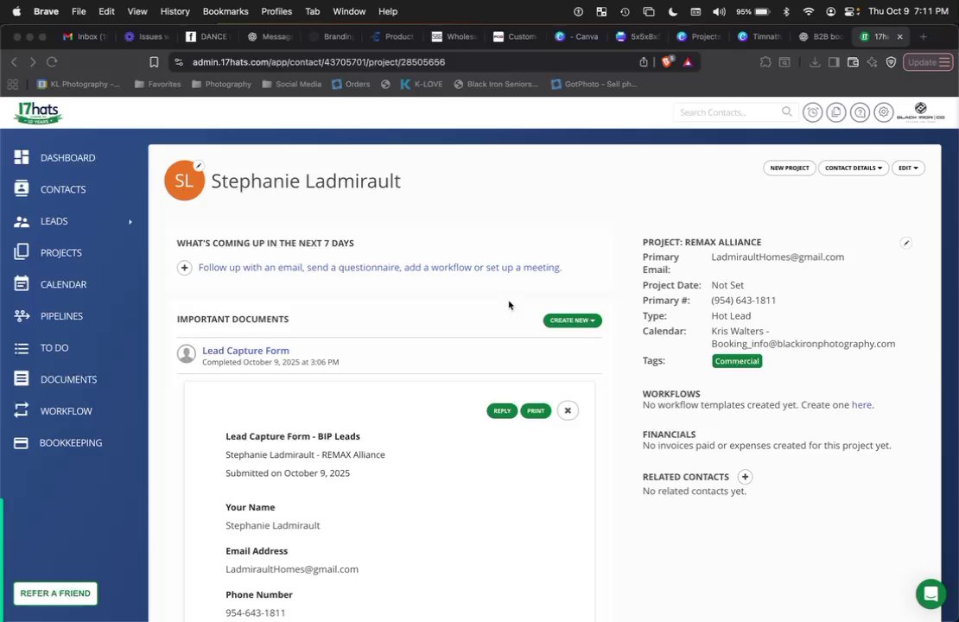This screenshot has height=622, width=959.
Task: Open the browser downloads icon
Action: click(814, 62)
